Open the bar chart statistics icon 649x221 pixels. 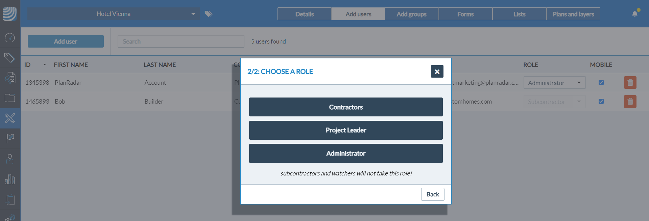point(10,179)
